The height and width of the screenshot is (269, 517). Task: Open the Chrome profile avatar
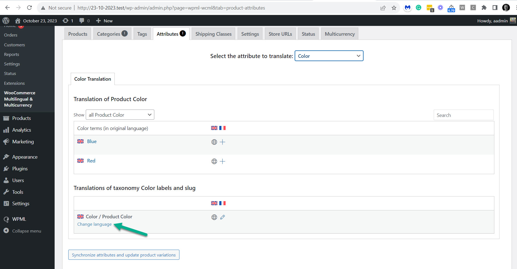coord(506,8)
